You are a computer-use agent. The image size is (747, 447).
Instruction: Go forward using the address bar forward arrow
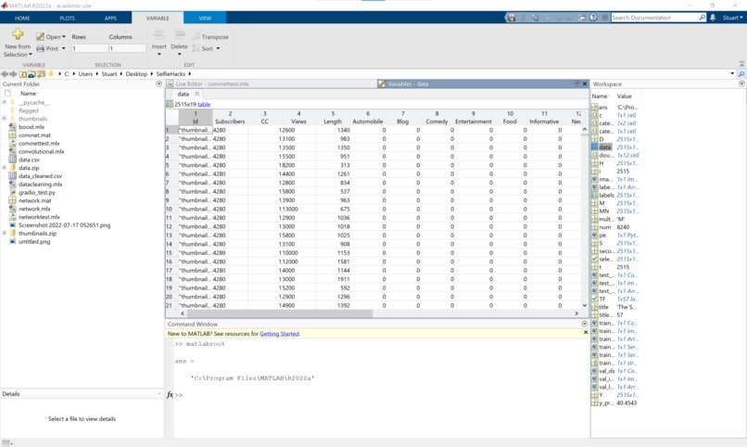(x=13, y=74)
